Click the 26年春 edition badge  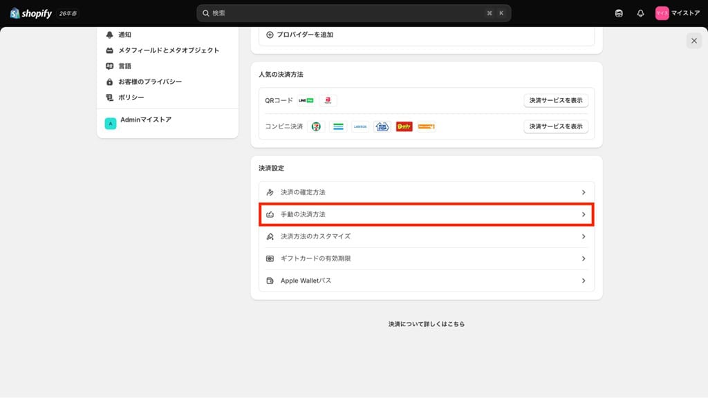68,14
